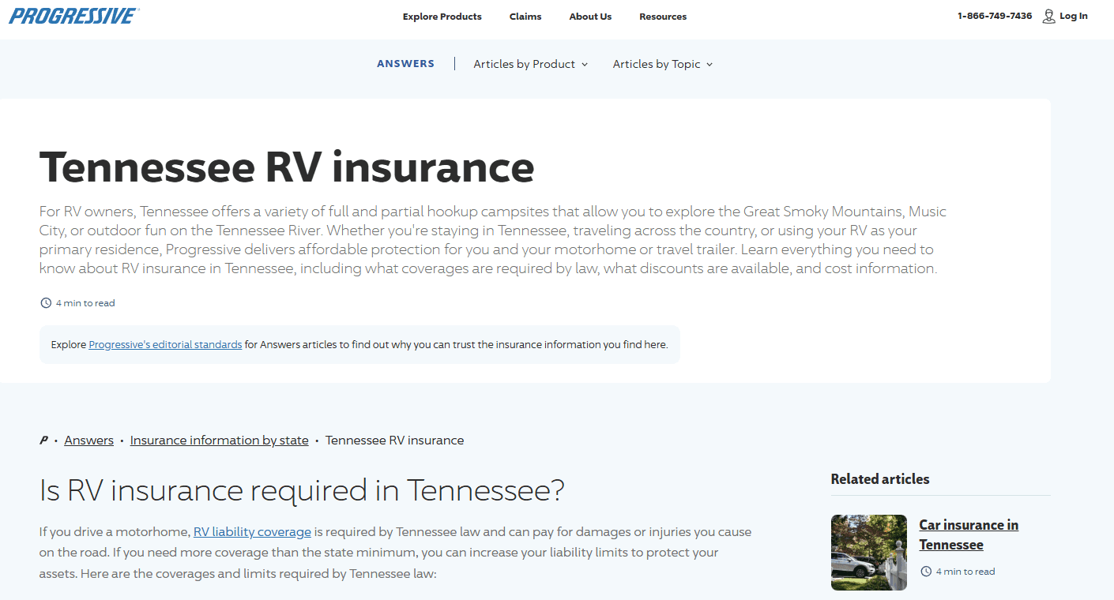The width and height of the screenshot is (1114, 600).
Task: Open Progressive's editorial standards link
Action: click(x=165, y=345)
